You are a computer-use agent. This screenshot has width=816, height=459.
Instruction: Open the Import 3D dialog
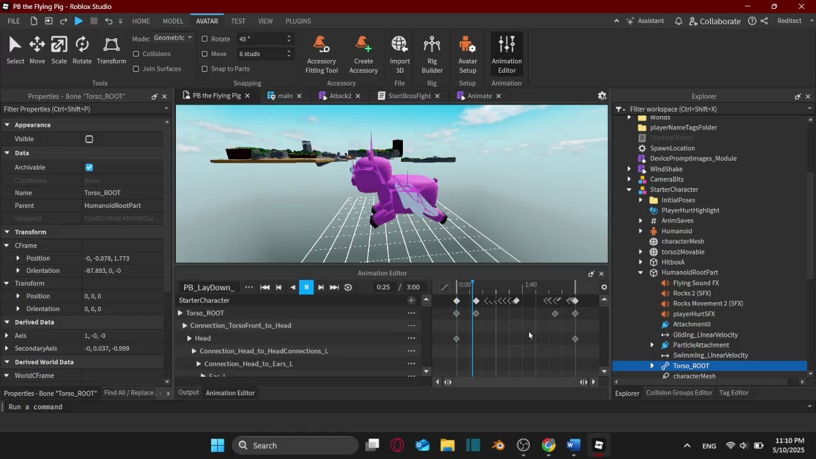click(400, 54)
